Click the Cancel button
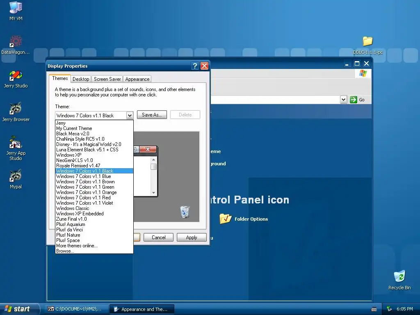 159,237
